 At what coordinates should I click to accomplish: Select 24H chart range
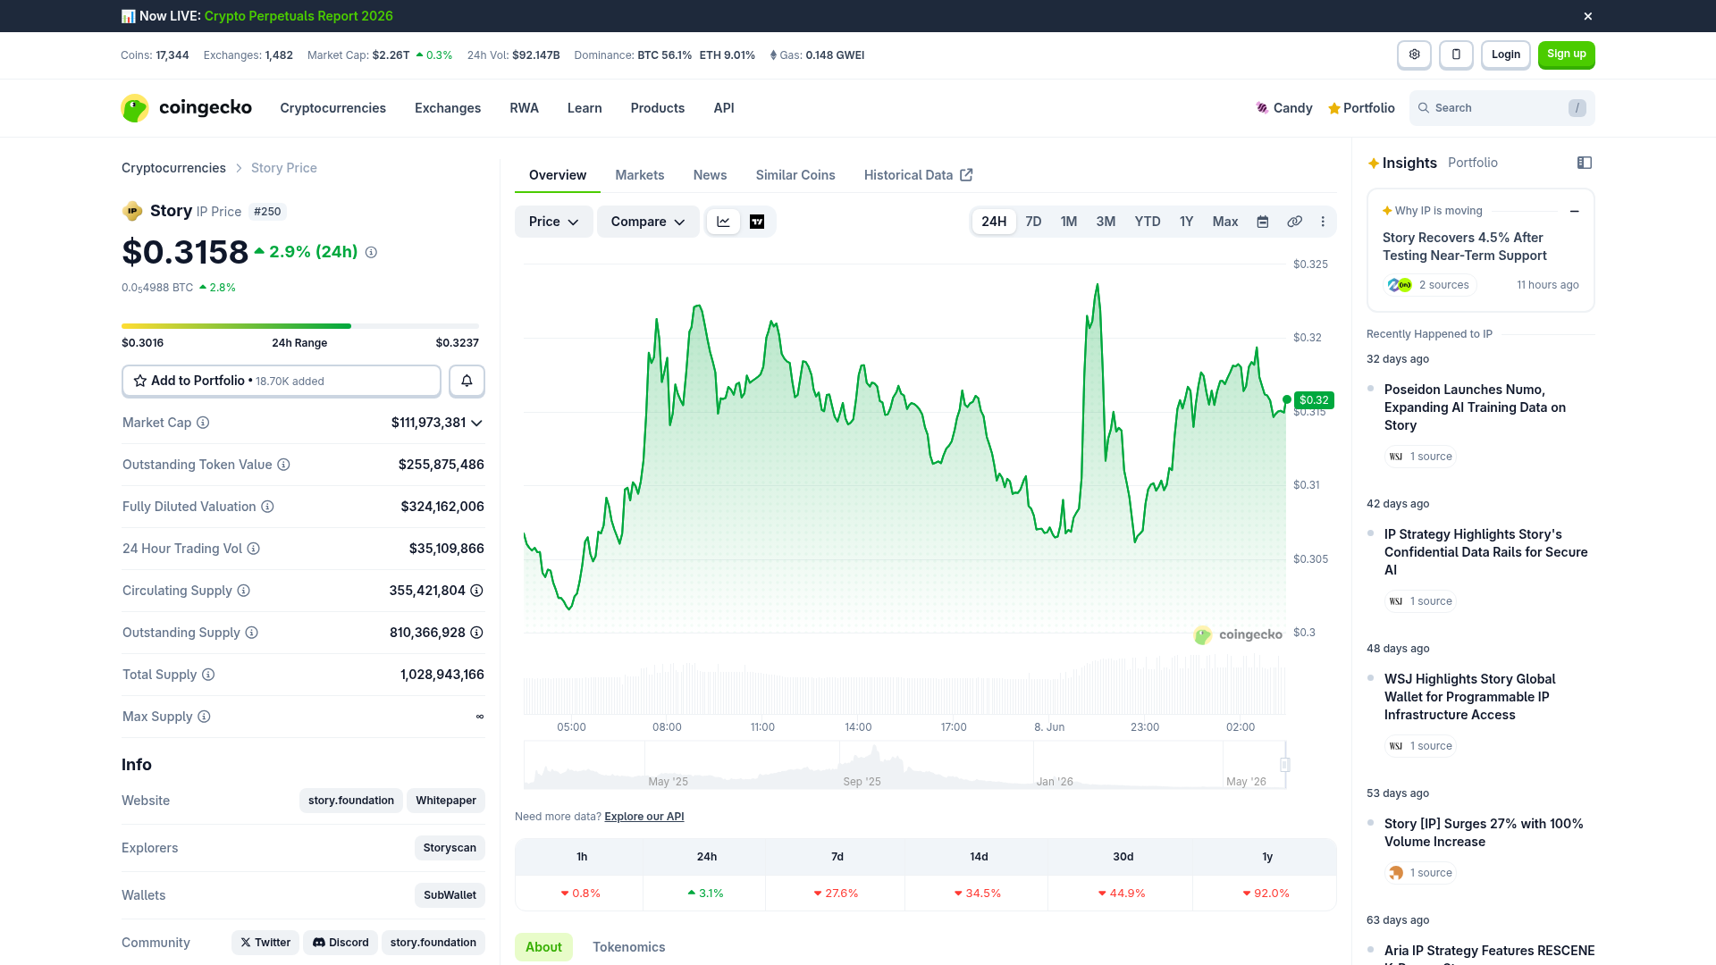[994, 222]
